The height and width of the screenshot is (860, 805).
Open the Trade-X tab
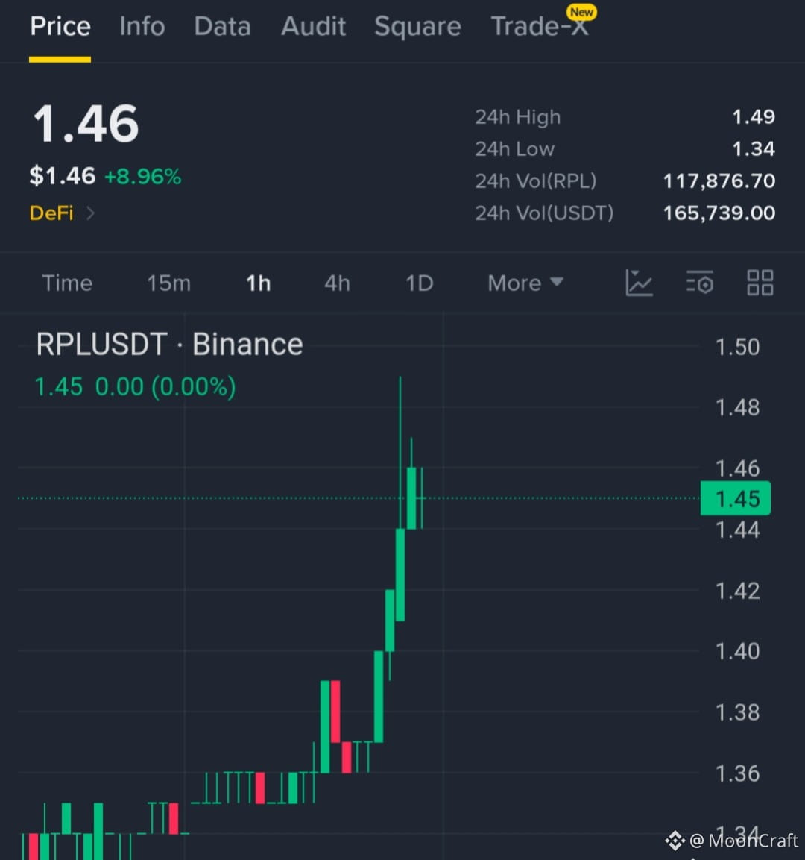click(540, 26)
